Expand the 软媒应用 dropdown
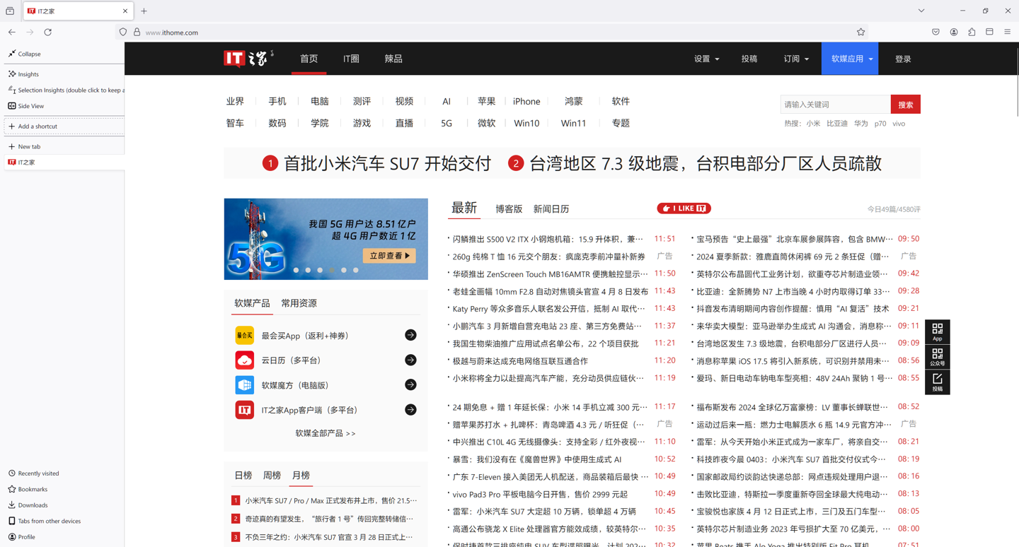Viewport: 1019px width, 547px height. (850, 59)
